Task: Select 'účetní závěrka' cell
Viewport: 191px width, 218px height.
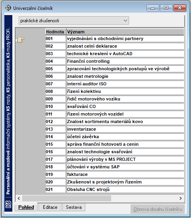Action: pyautogui.click(x=125, y=137)
